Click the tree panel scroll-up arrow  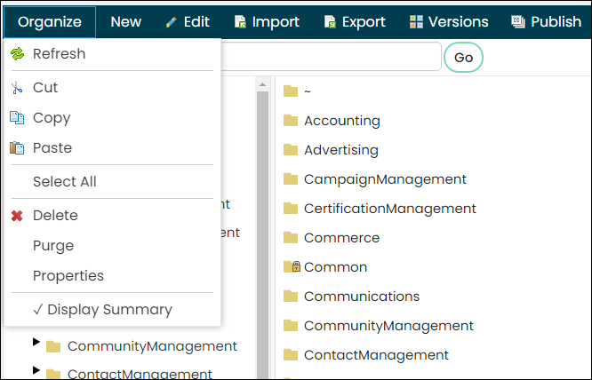[x=262, y=84]
